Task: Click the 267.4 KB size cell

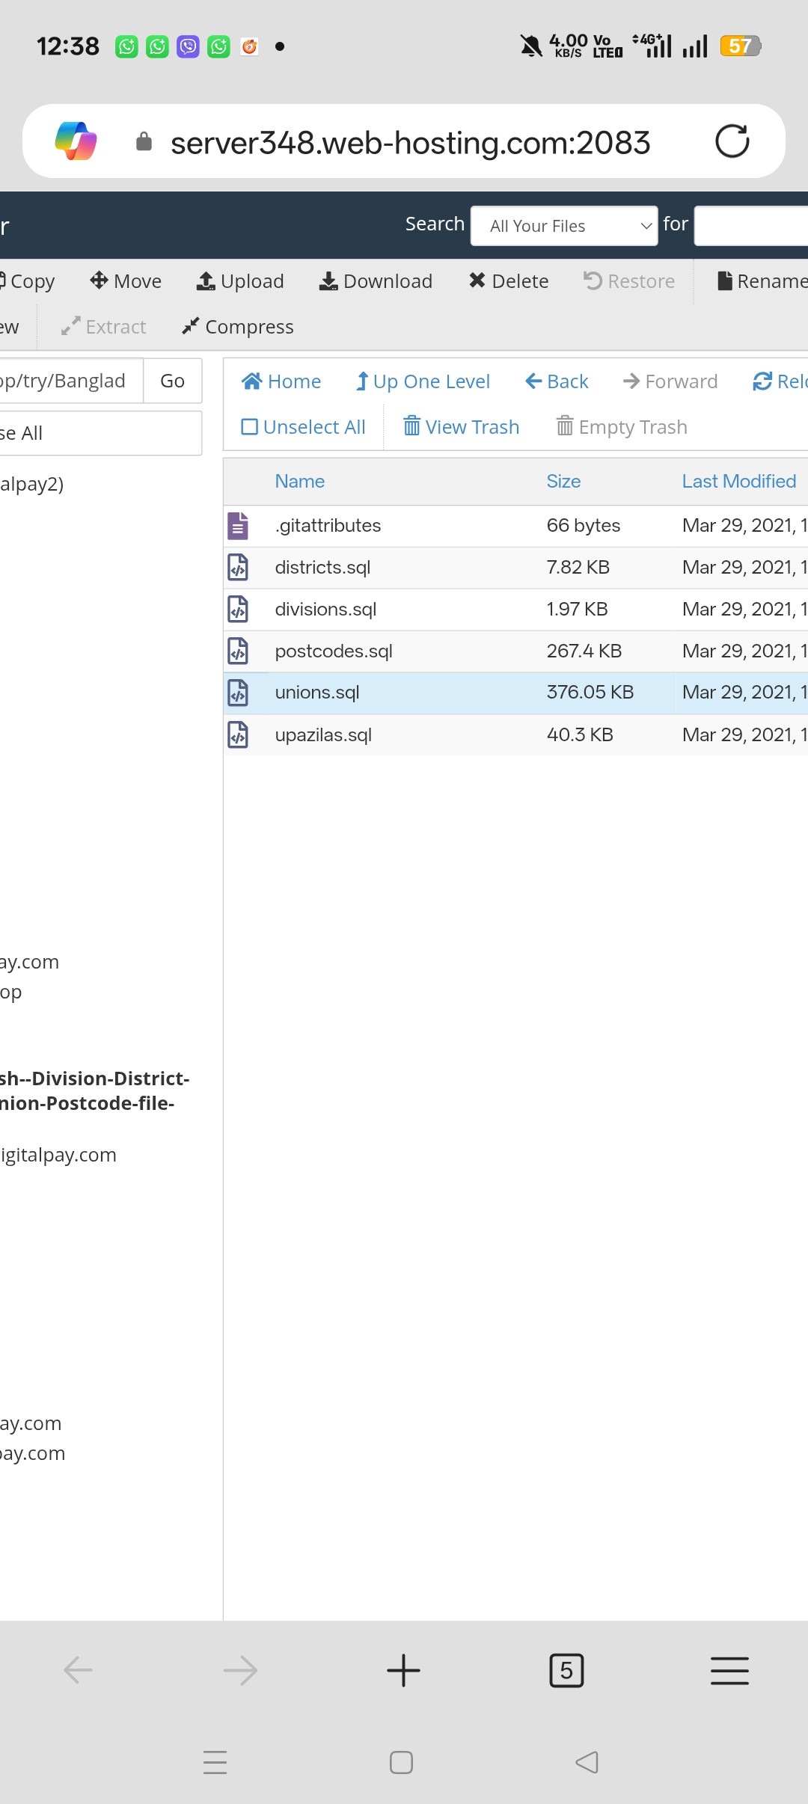Action: [584, 651]
